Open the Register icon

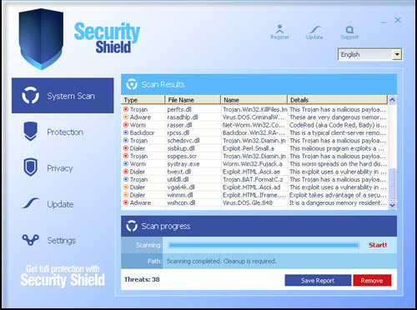pyautogui.click(x=279, y=29)
